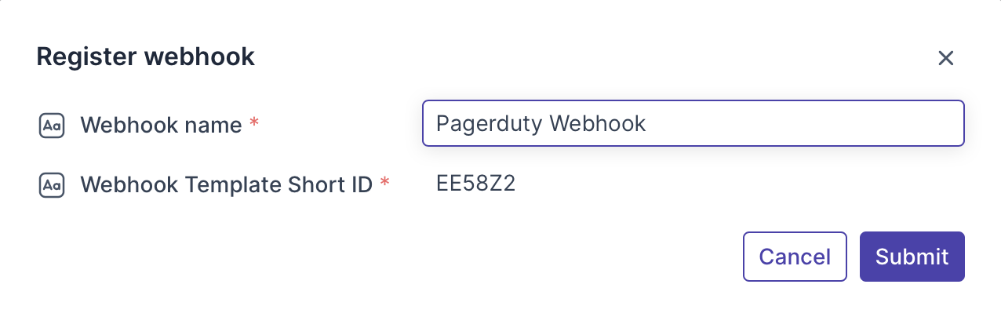Close the Register webhook dialog
This screenshot has width=1001, height=317.
945,58
